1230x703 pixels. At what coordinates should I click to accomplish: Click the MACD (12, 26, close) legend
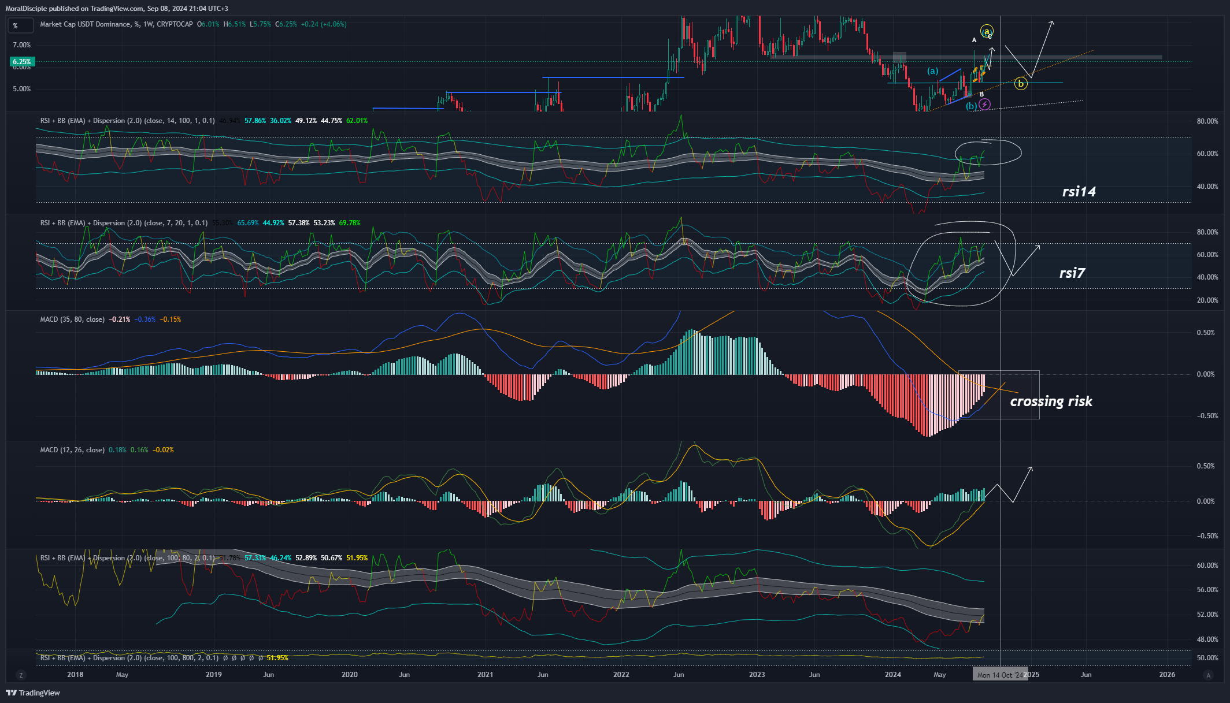pos(72,450)
